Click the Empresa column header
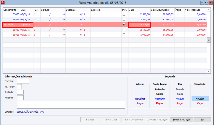214x125 pixels. [x=106, y=10]
